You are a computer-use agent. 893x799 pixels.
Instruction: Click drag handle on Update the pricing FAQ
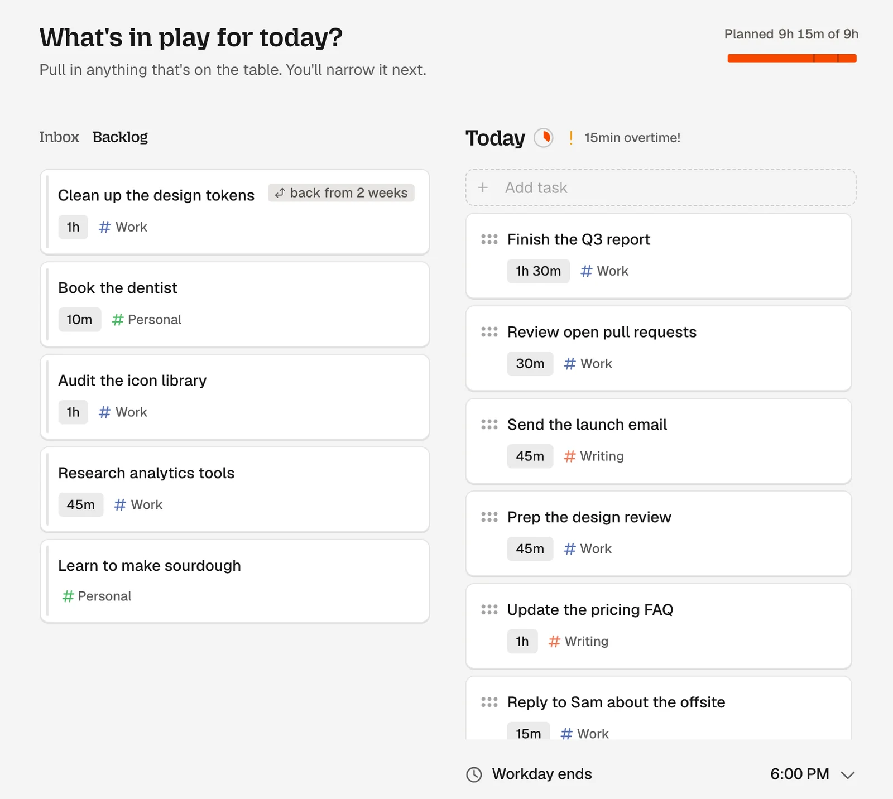click(x=489, y=610)
